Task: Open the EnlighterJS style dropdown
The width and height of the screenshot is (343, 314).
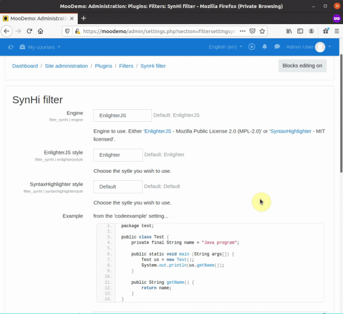Action: pyautogui.click(x=118, y=155)
